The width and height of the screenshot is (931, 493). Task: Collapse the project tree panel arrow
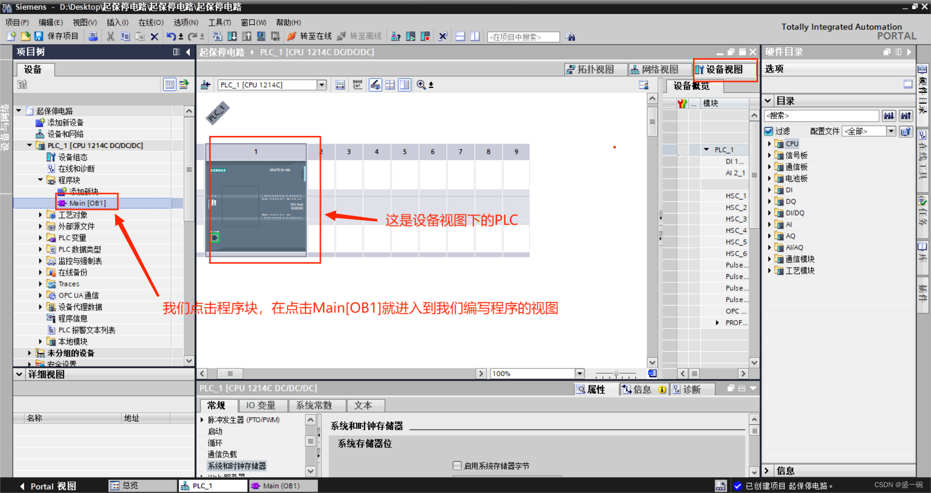[188, 52]
